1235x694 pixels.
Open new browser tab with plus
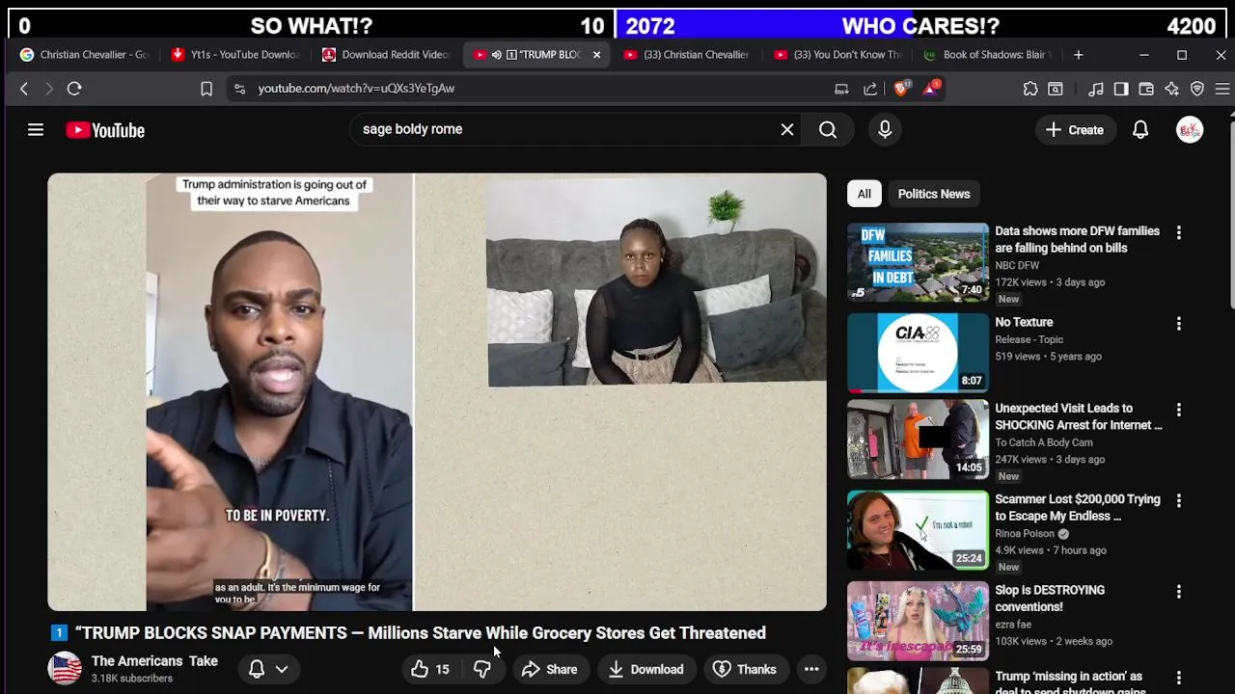point(1078,55)
